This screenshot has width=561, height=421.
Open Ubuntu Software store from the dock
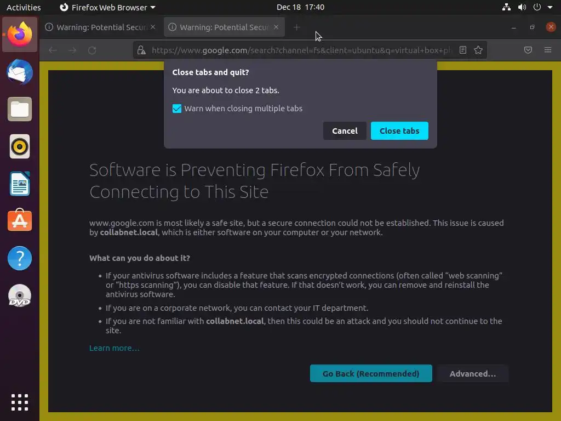[20, 220]
